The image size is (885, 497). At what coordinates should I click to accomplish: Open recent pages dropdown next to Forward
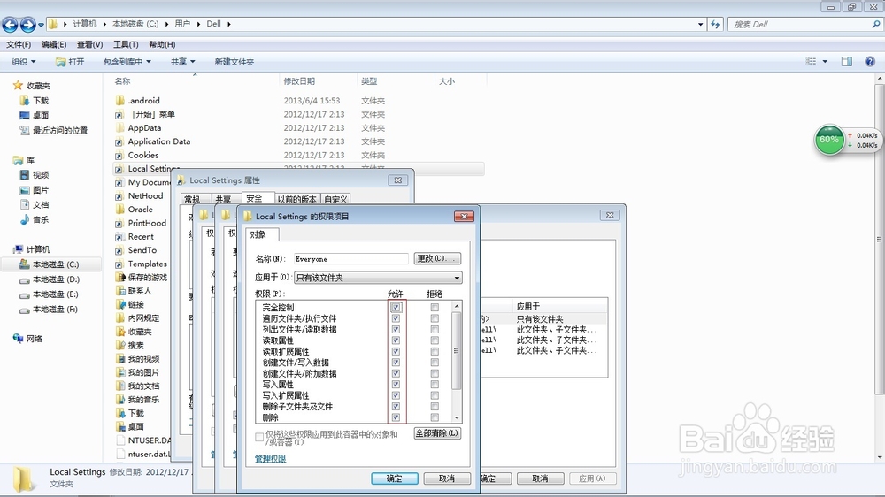point(41,25)
